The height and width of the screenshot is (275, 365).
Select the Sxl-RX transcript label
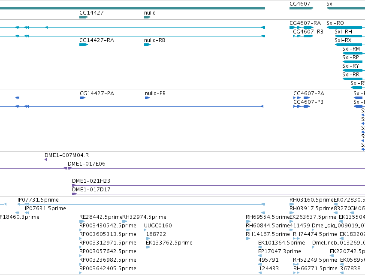(343, 40)
